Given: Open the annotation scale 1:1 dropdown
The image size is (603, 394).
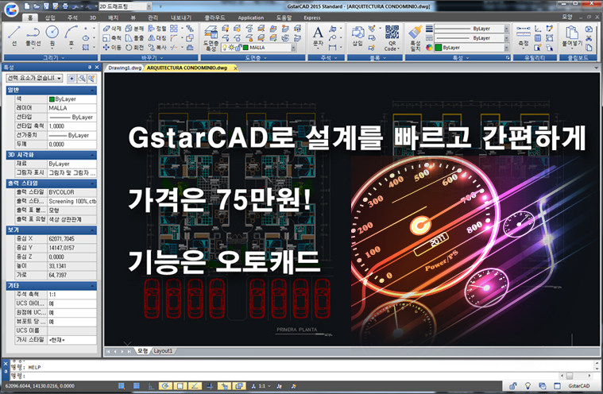Looking at the screenshot, I should point(262,386).
